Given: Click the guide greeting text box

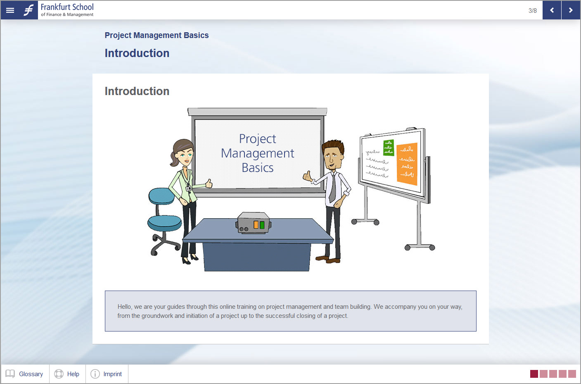Looking at the screenshot, I should click(291, 311).
